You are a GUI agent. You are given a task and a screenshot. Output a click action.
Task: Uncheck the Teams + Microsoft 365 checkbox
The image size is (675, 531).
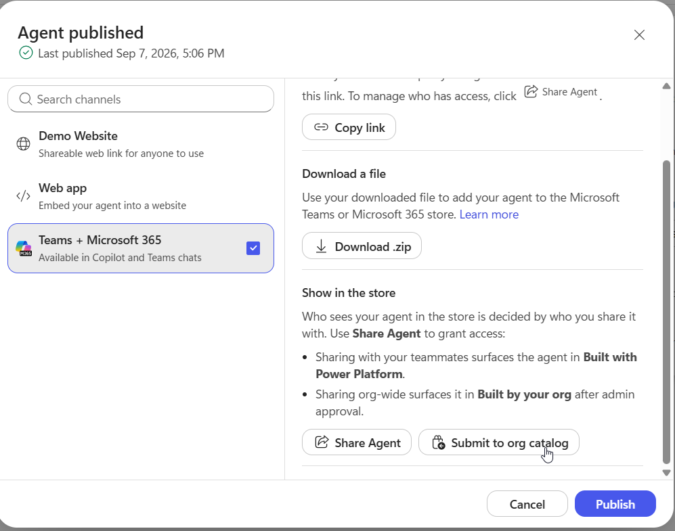253,248
